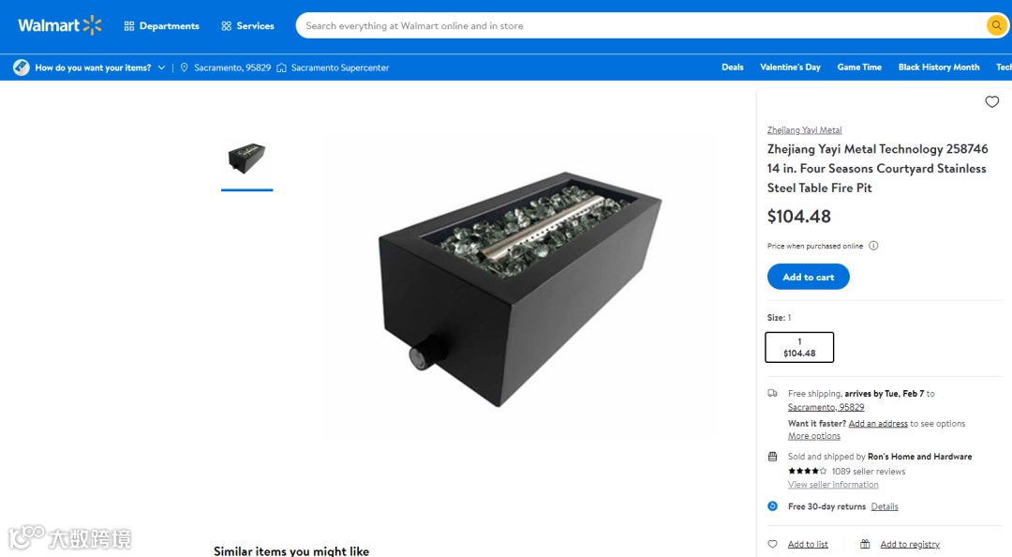Select size option 1 at $104.48
1012x557 pixels.
pos(799,347)
